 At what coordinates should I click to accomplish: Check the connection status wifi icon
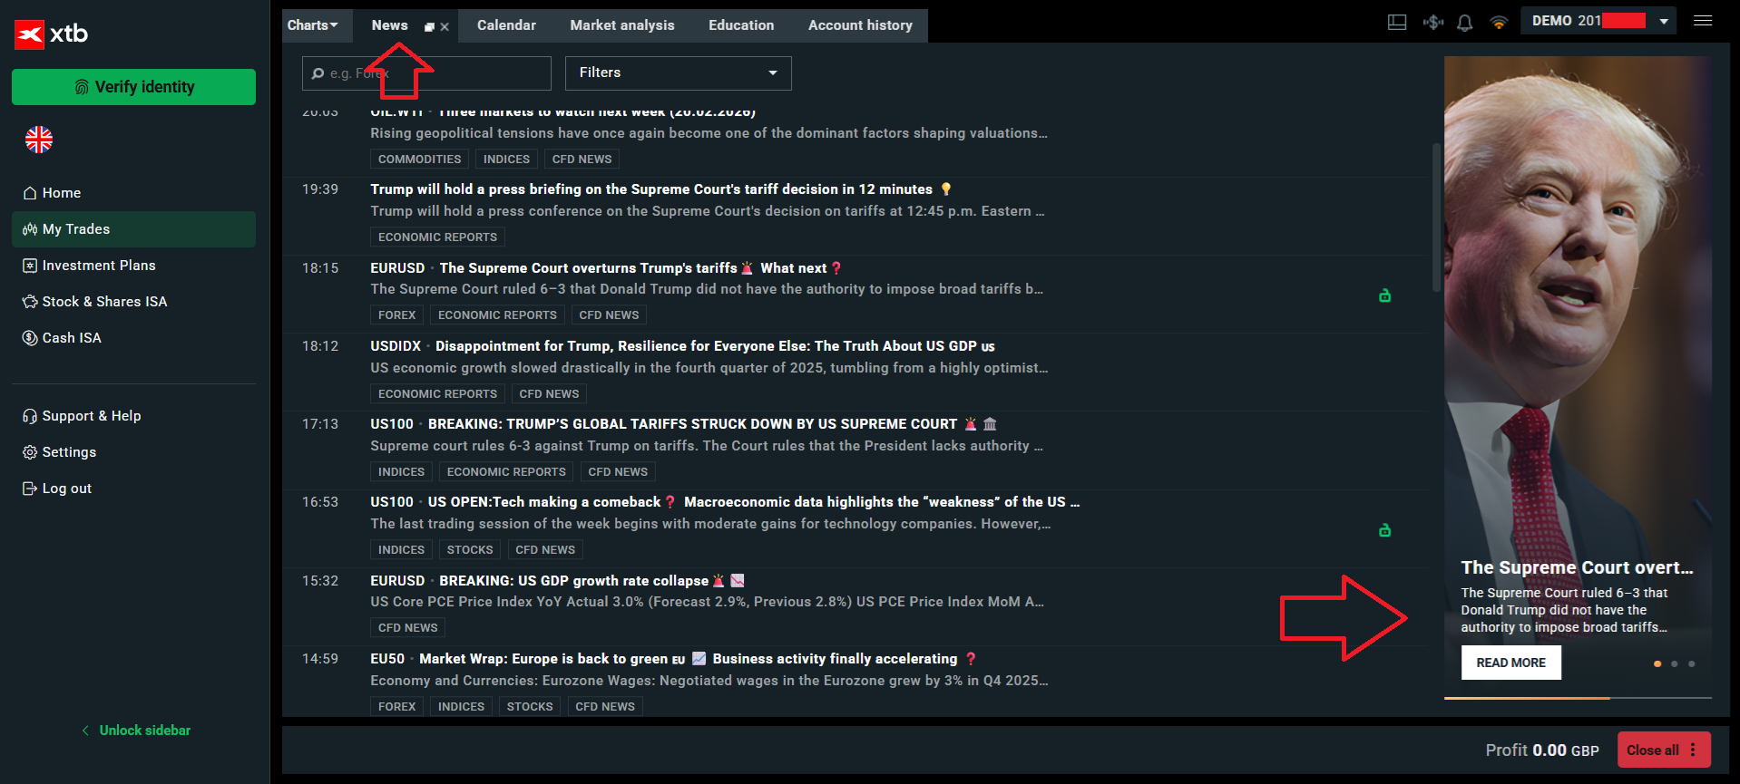[x=1499, y=23]
